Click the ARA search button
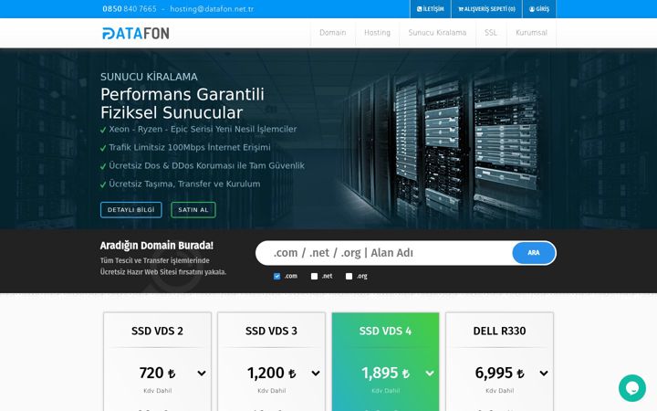The width and height of the screenshot is (657, 411). tap(534, 253)
